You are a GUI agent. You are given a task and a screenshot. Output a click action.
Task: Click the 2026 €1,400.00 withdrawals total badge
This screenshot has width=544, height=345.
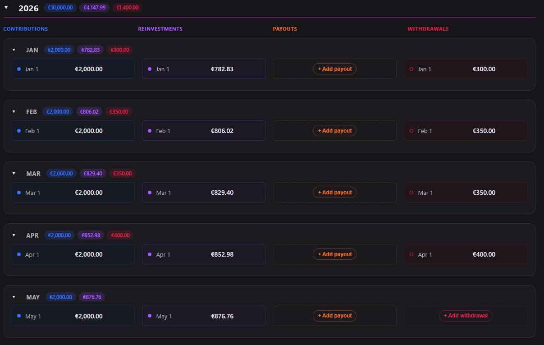click(x=128, y=8)
